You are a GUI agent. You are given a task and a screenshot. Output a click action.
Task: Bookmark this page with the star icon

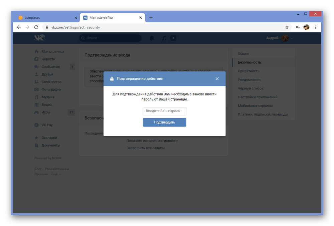287,27
